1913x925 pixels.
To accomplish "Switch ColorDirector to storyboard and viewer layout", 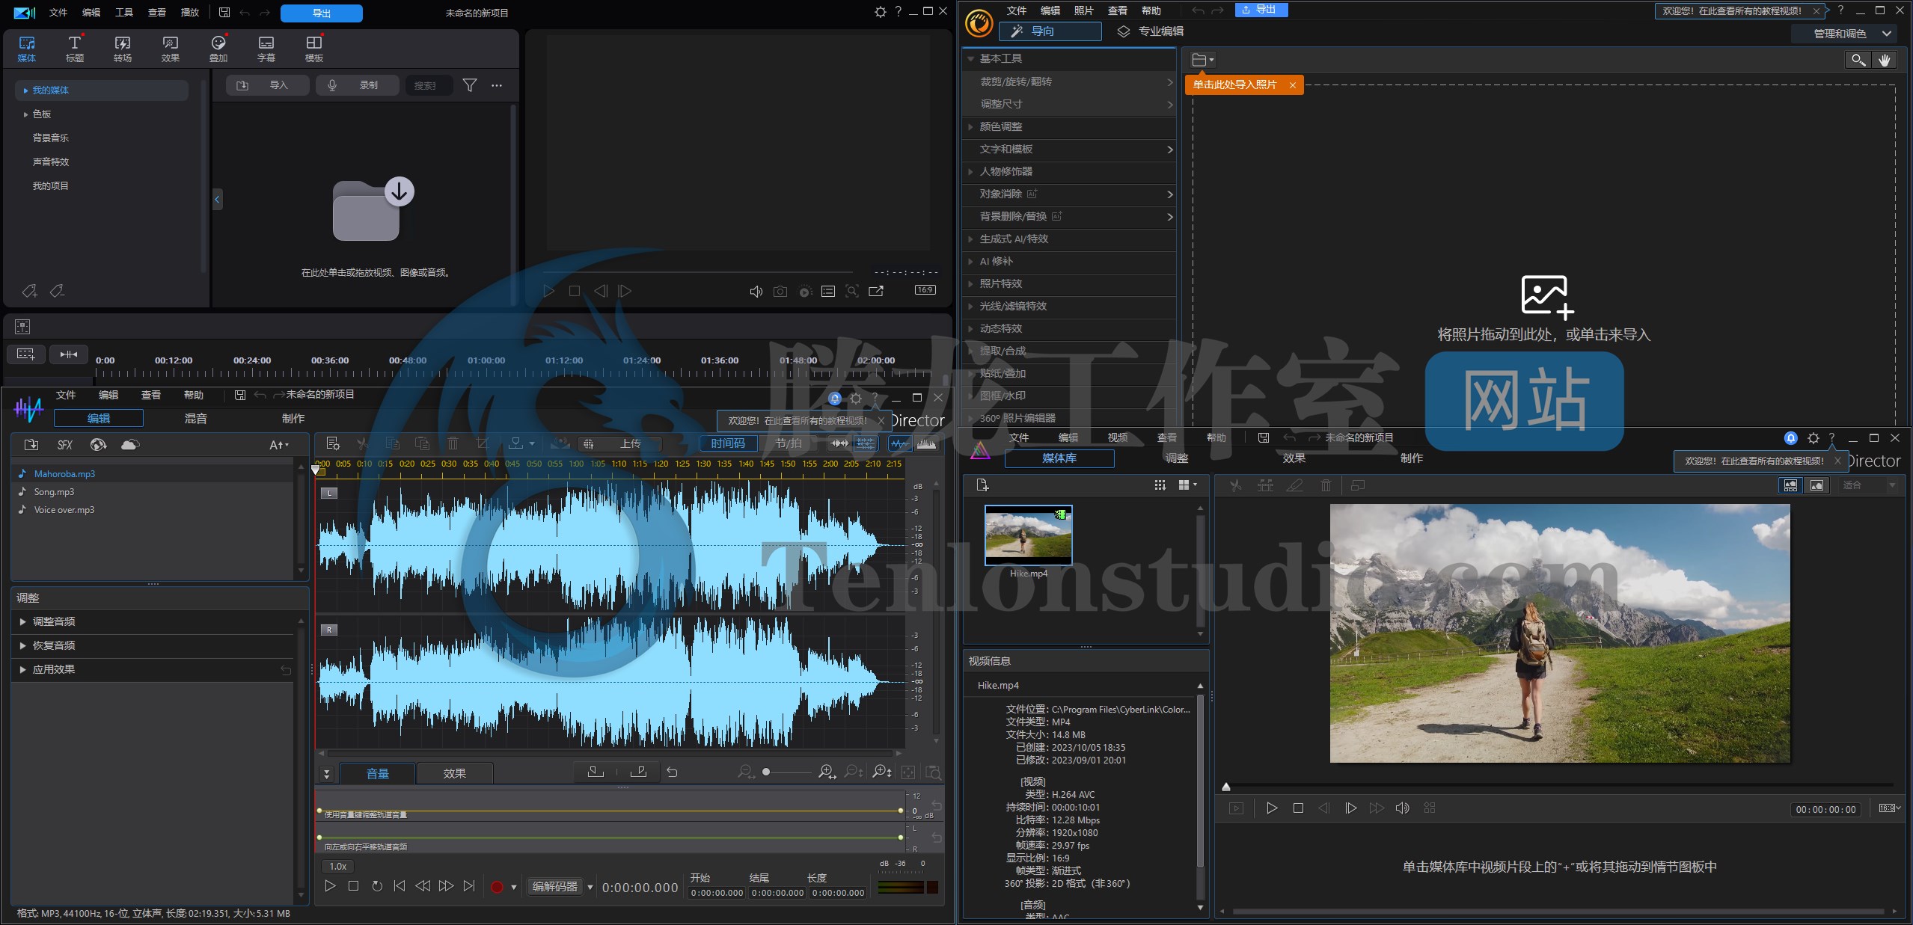I will click(x=1790, y=485).
